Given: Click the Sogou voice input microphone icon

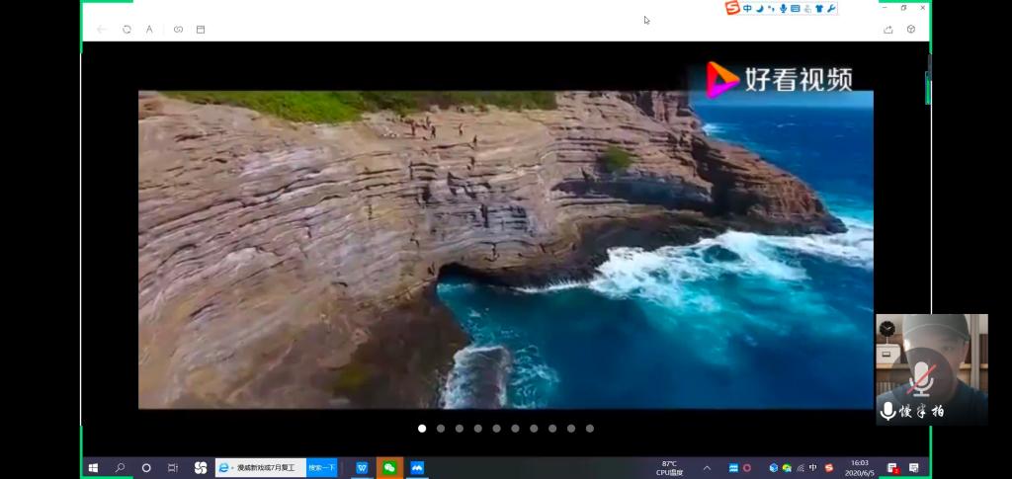Looking at the screenshot, I should 783,8.
